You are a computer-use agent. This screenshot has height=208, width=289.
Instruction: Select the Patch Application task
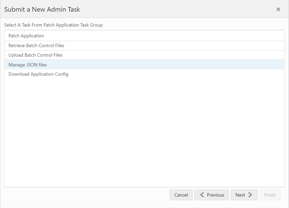[144, 36]
